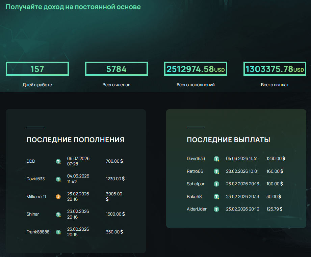The width and height of the screenshot is (311, 257).
Task: Click the Millioner11 username
Action: pyautogui.click(x=36, y=196)
